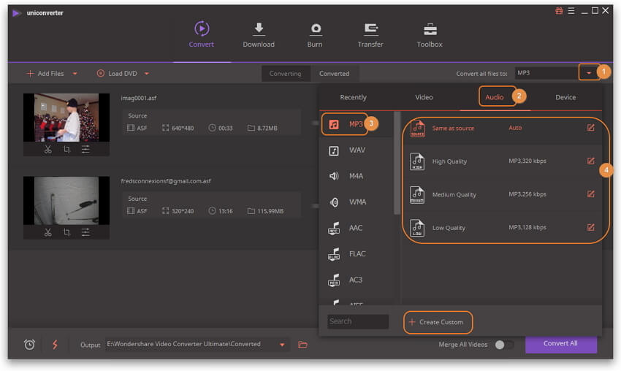Click the format list scrollbar
Viewport: 621px width, 371px height.
(397, 163)
